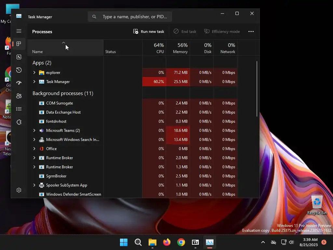
Task: Click the search magnifier icon
Action: [x=94, y=17]
